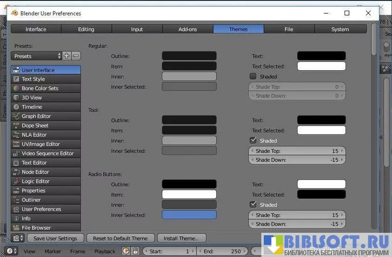Enable Shaded checkbox under Regular
The height and width of the screenshot is (257, 392).
253,76
